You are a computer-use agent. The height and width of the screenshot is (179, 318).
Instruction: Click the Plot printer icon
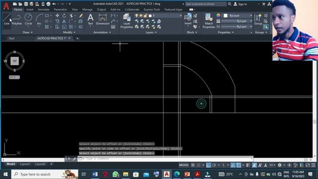48,4
